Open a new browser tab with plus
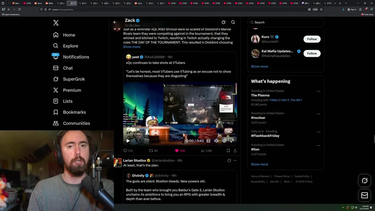The width and height of the screenshot is (375, 211). (340, 3)
